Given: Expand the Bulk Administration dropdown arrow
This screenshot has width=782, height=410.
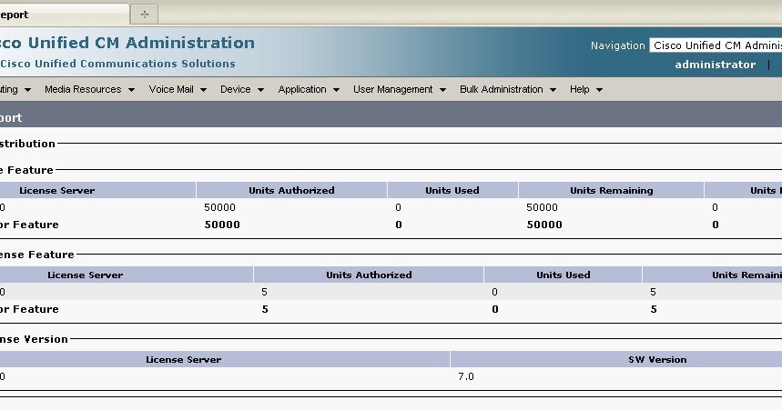Looking at the screenshot, I should pyautogui.click(x=553, y=90).
